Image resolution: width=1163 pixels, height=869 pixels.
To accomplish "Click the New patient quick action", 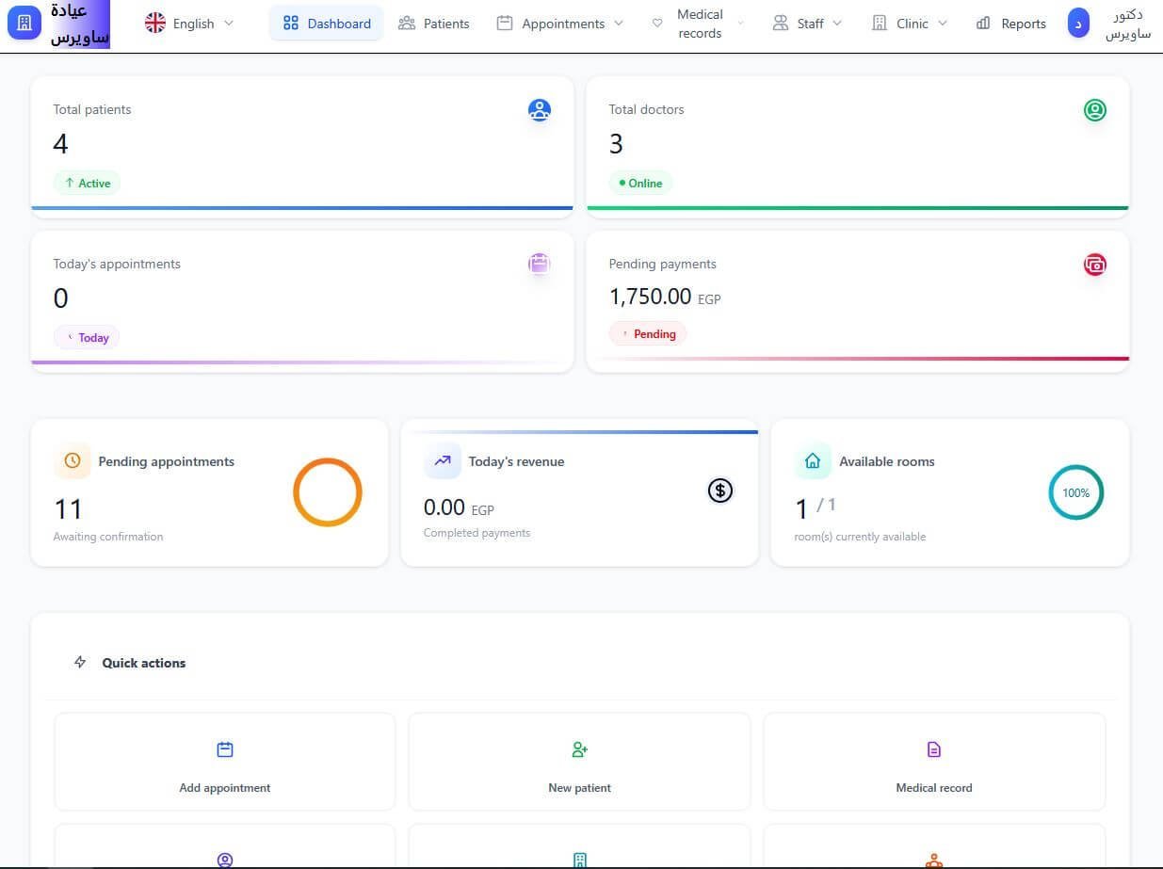I will [580, 762].
